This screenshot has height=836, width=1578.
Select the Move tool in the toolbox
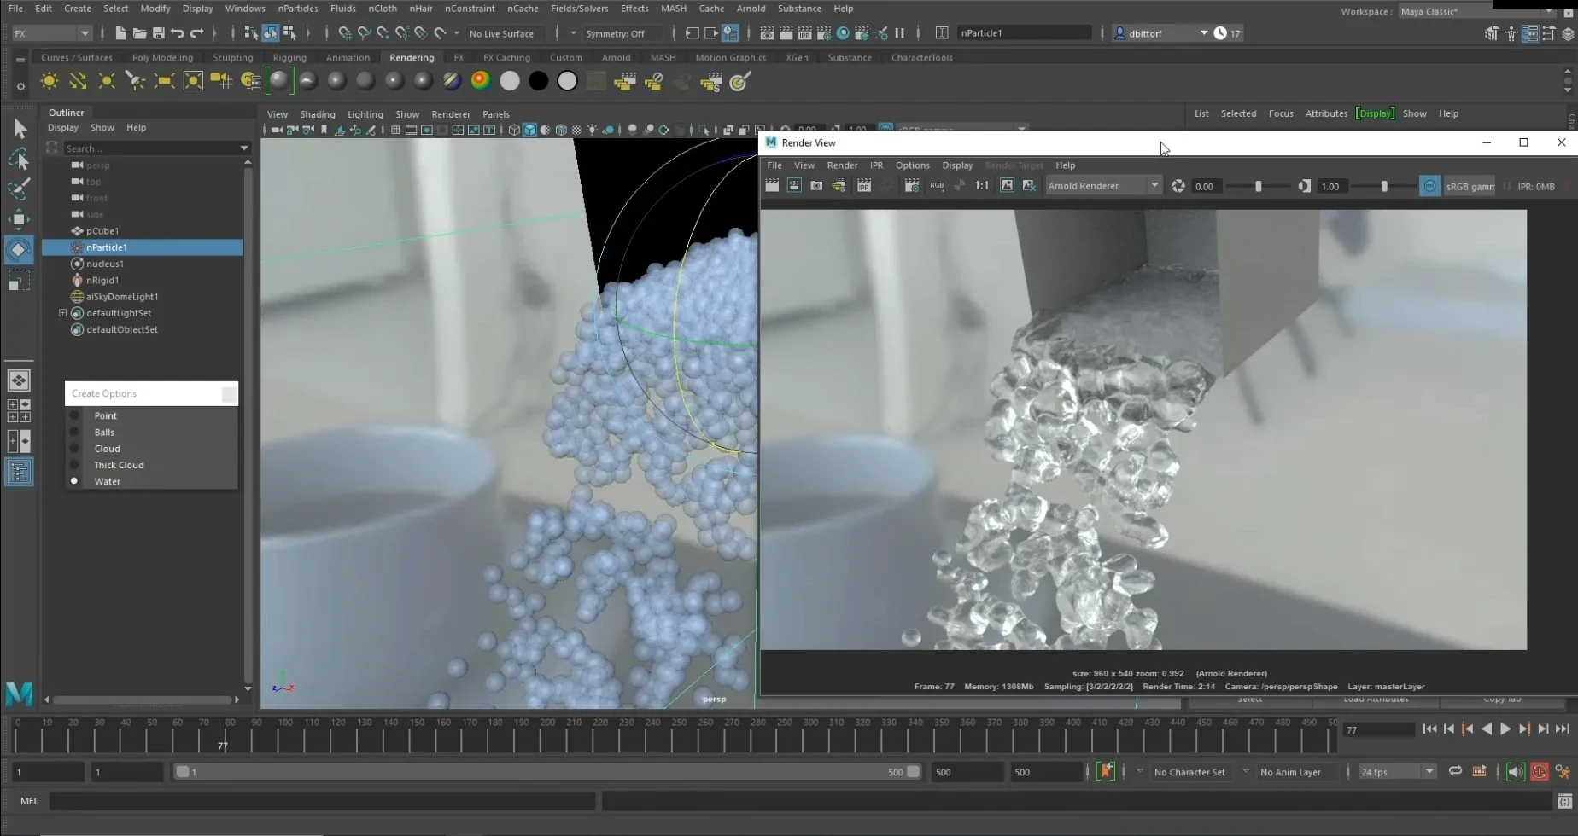(x=19, y=219)
